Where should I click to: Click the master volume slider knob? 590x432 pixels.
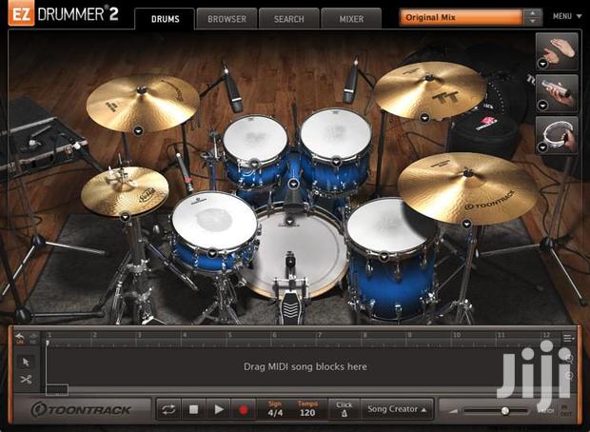[505, 410]
